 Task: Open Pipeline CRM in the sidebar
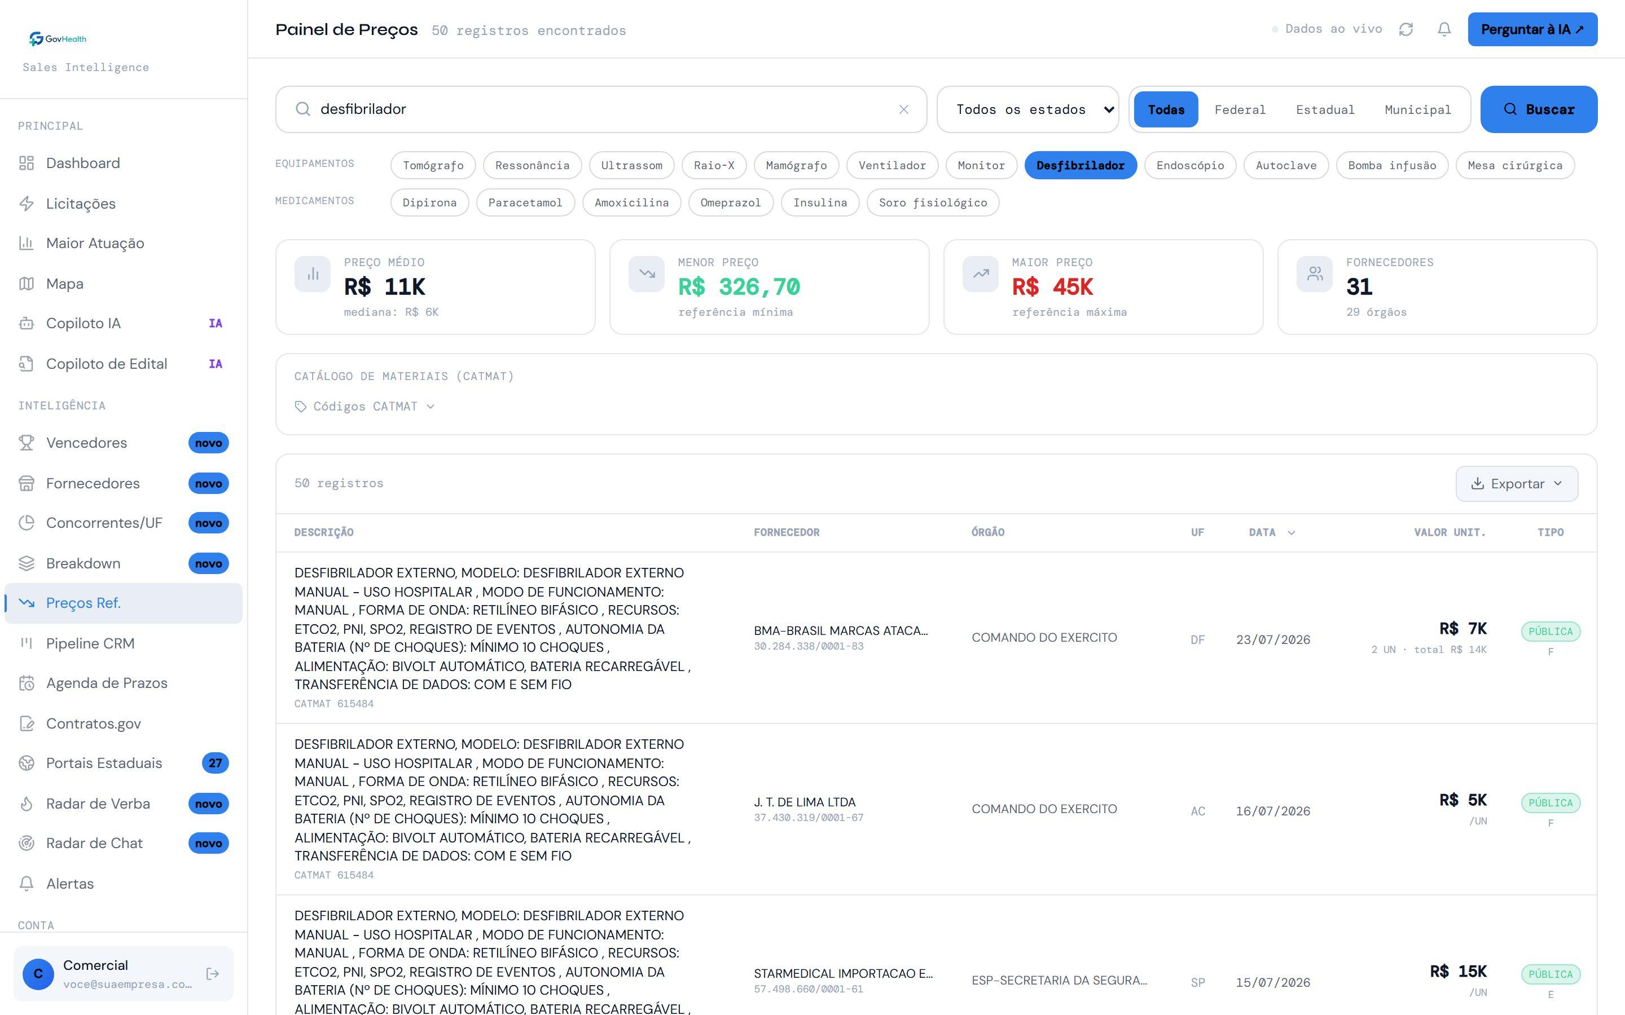[x=124, y=643]
